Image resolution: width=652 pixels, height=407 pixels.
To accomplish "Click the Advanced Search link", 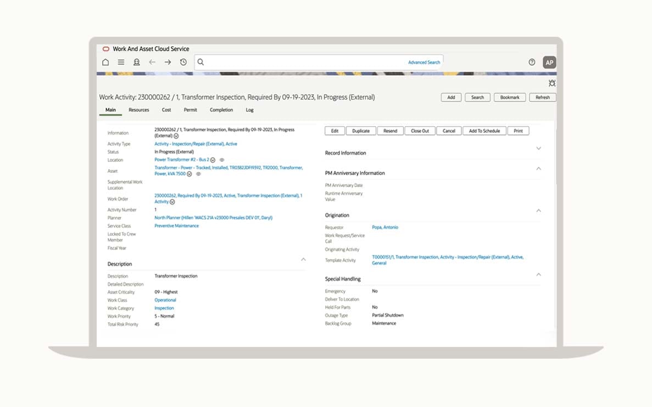I will (x=423, y=63).
